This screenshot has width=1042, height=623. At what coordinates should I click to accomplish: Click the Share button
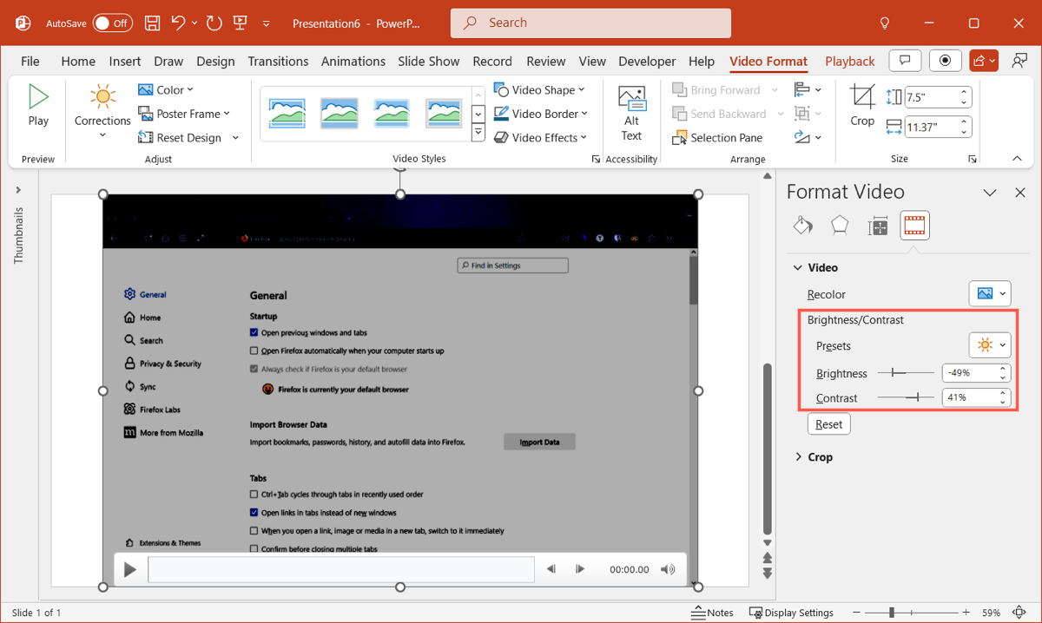click(x=984, y=61)
